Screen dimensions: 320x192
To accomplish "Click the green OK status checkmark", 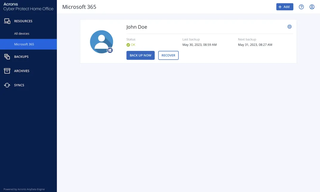I will coord(128,45).
